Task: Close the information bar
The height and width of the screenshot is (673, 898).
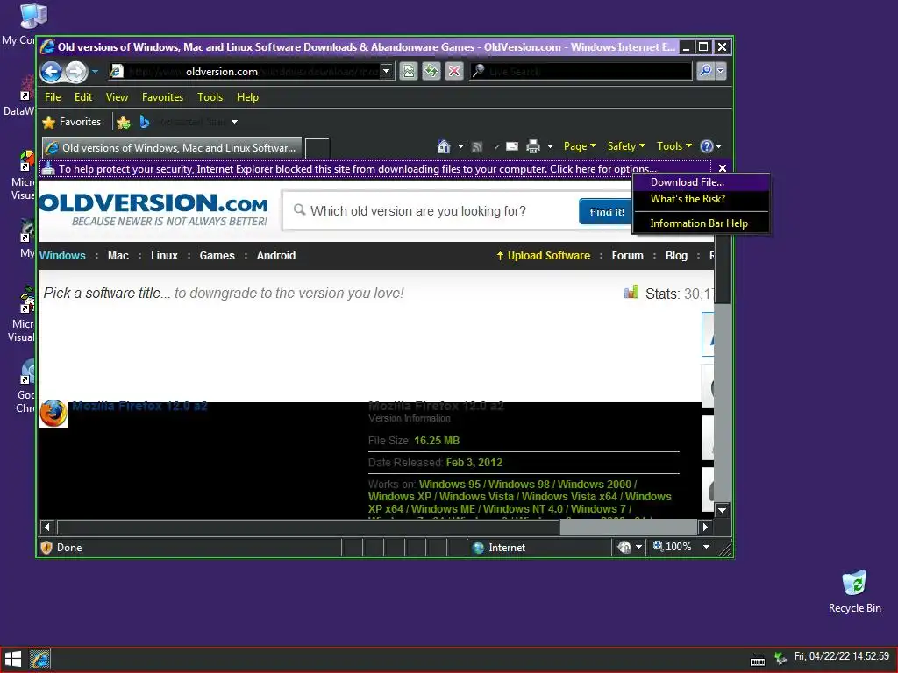Action: point(723,168)
